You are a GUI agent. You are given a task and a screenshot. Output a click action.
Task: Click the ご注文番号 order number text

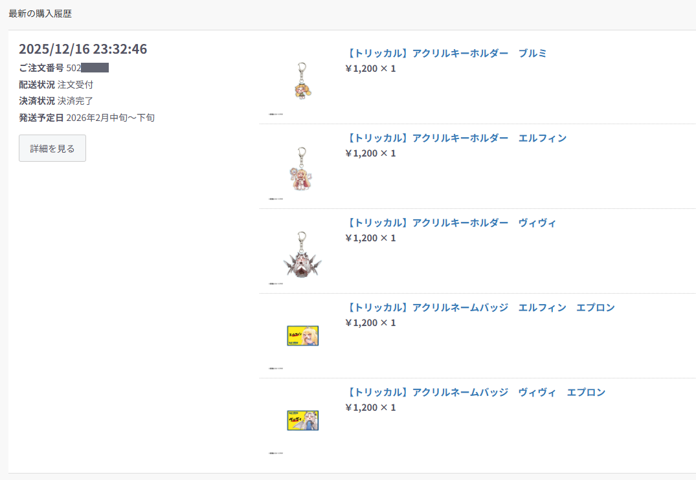tap(64, 68)
